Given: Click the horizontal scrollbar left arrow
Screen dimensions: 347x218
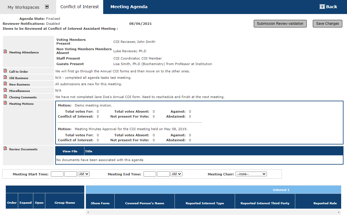Looking at the screenshot, I should click(x=88, y=212).
